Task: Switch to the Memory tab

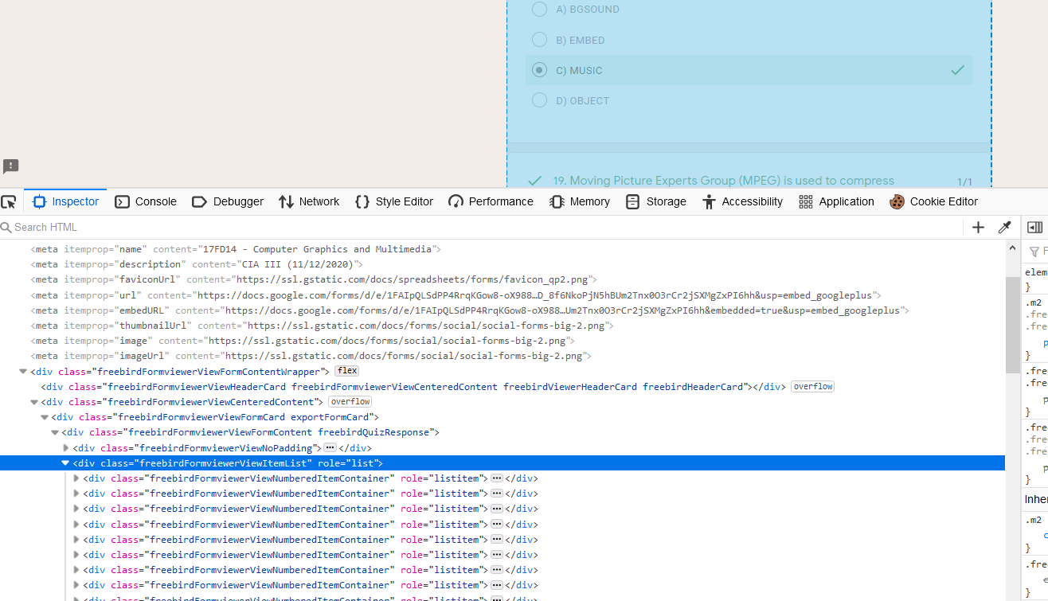Action: tap(580, 201)
